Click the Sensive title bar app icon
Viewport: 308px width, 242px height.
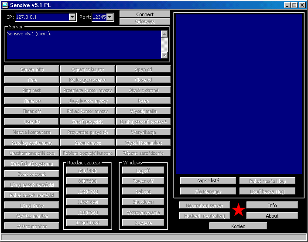[x=5, y=5]
